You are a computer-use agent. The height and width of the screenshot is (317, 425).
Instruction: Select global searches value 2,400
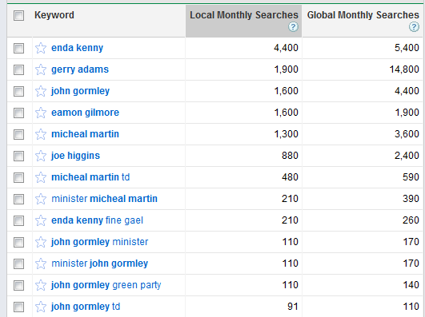[407, 156]
